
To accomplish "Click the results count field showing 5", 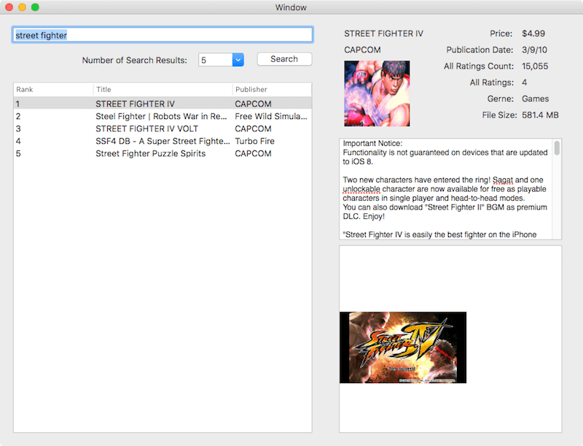I will pos(216,60).
